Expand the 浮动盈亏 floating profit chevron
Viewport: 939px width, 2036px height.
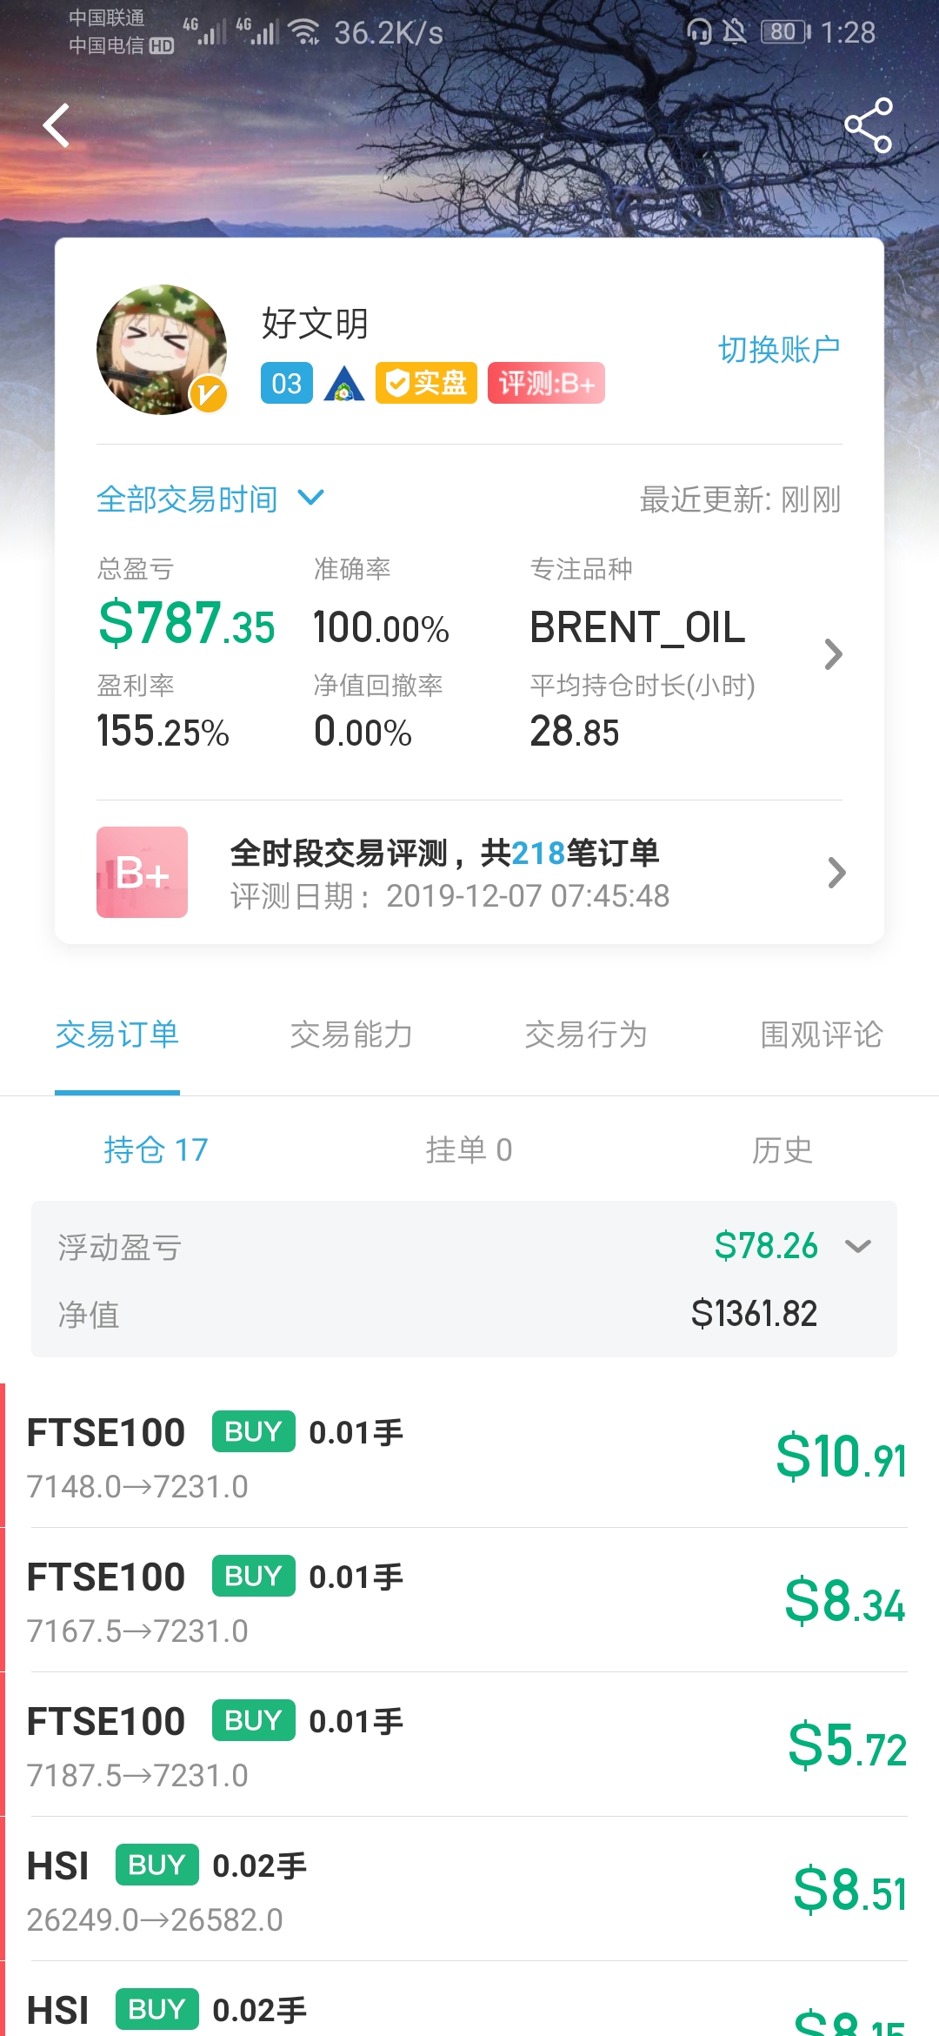point(857,1246)
